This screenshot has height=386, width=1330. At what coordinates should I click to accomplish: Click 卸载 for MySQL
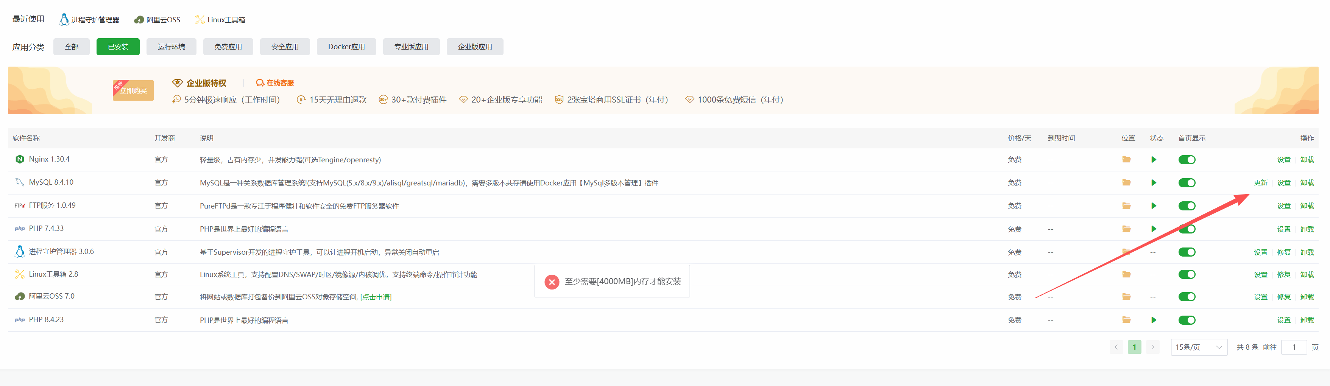[x=1307, y=183]
